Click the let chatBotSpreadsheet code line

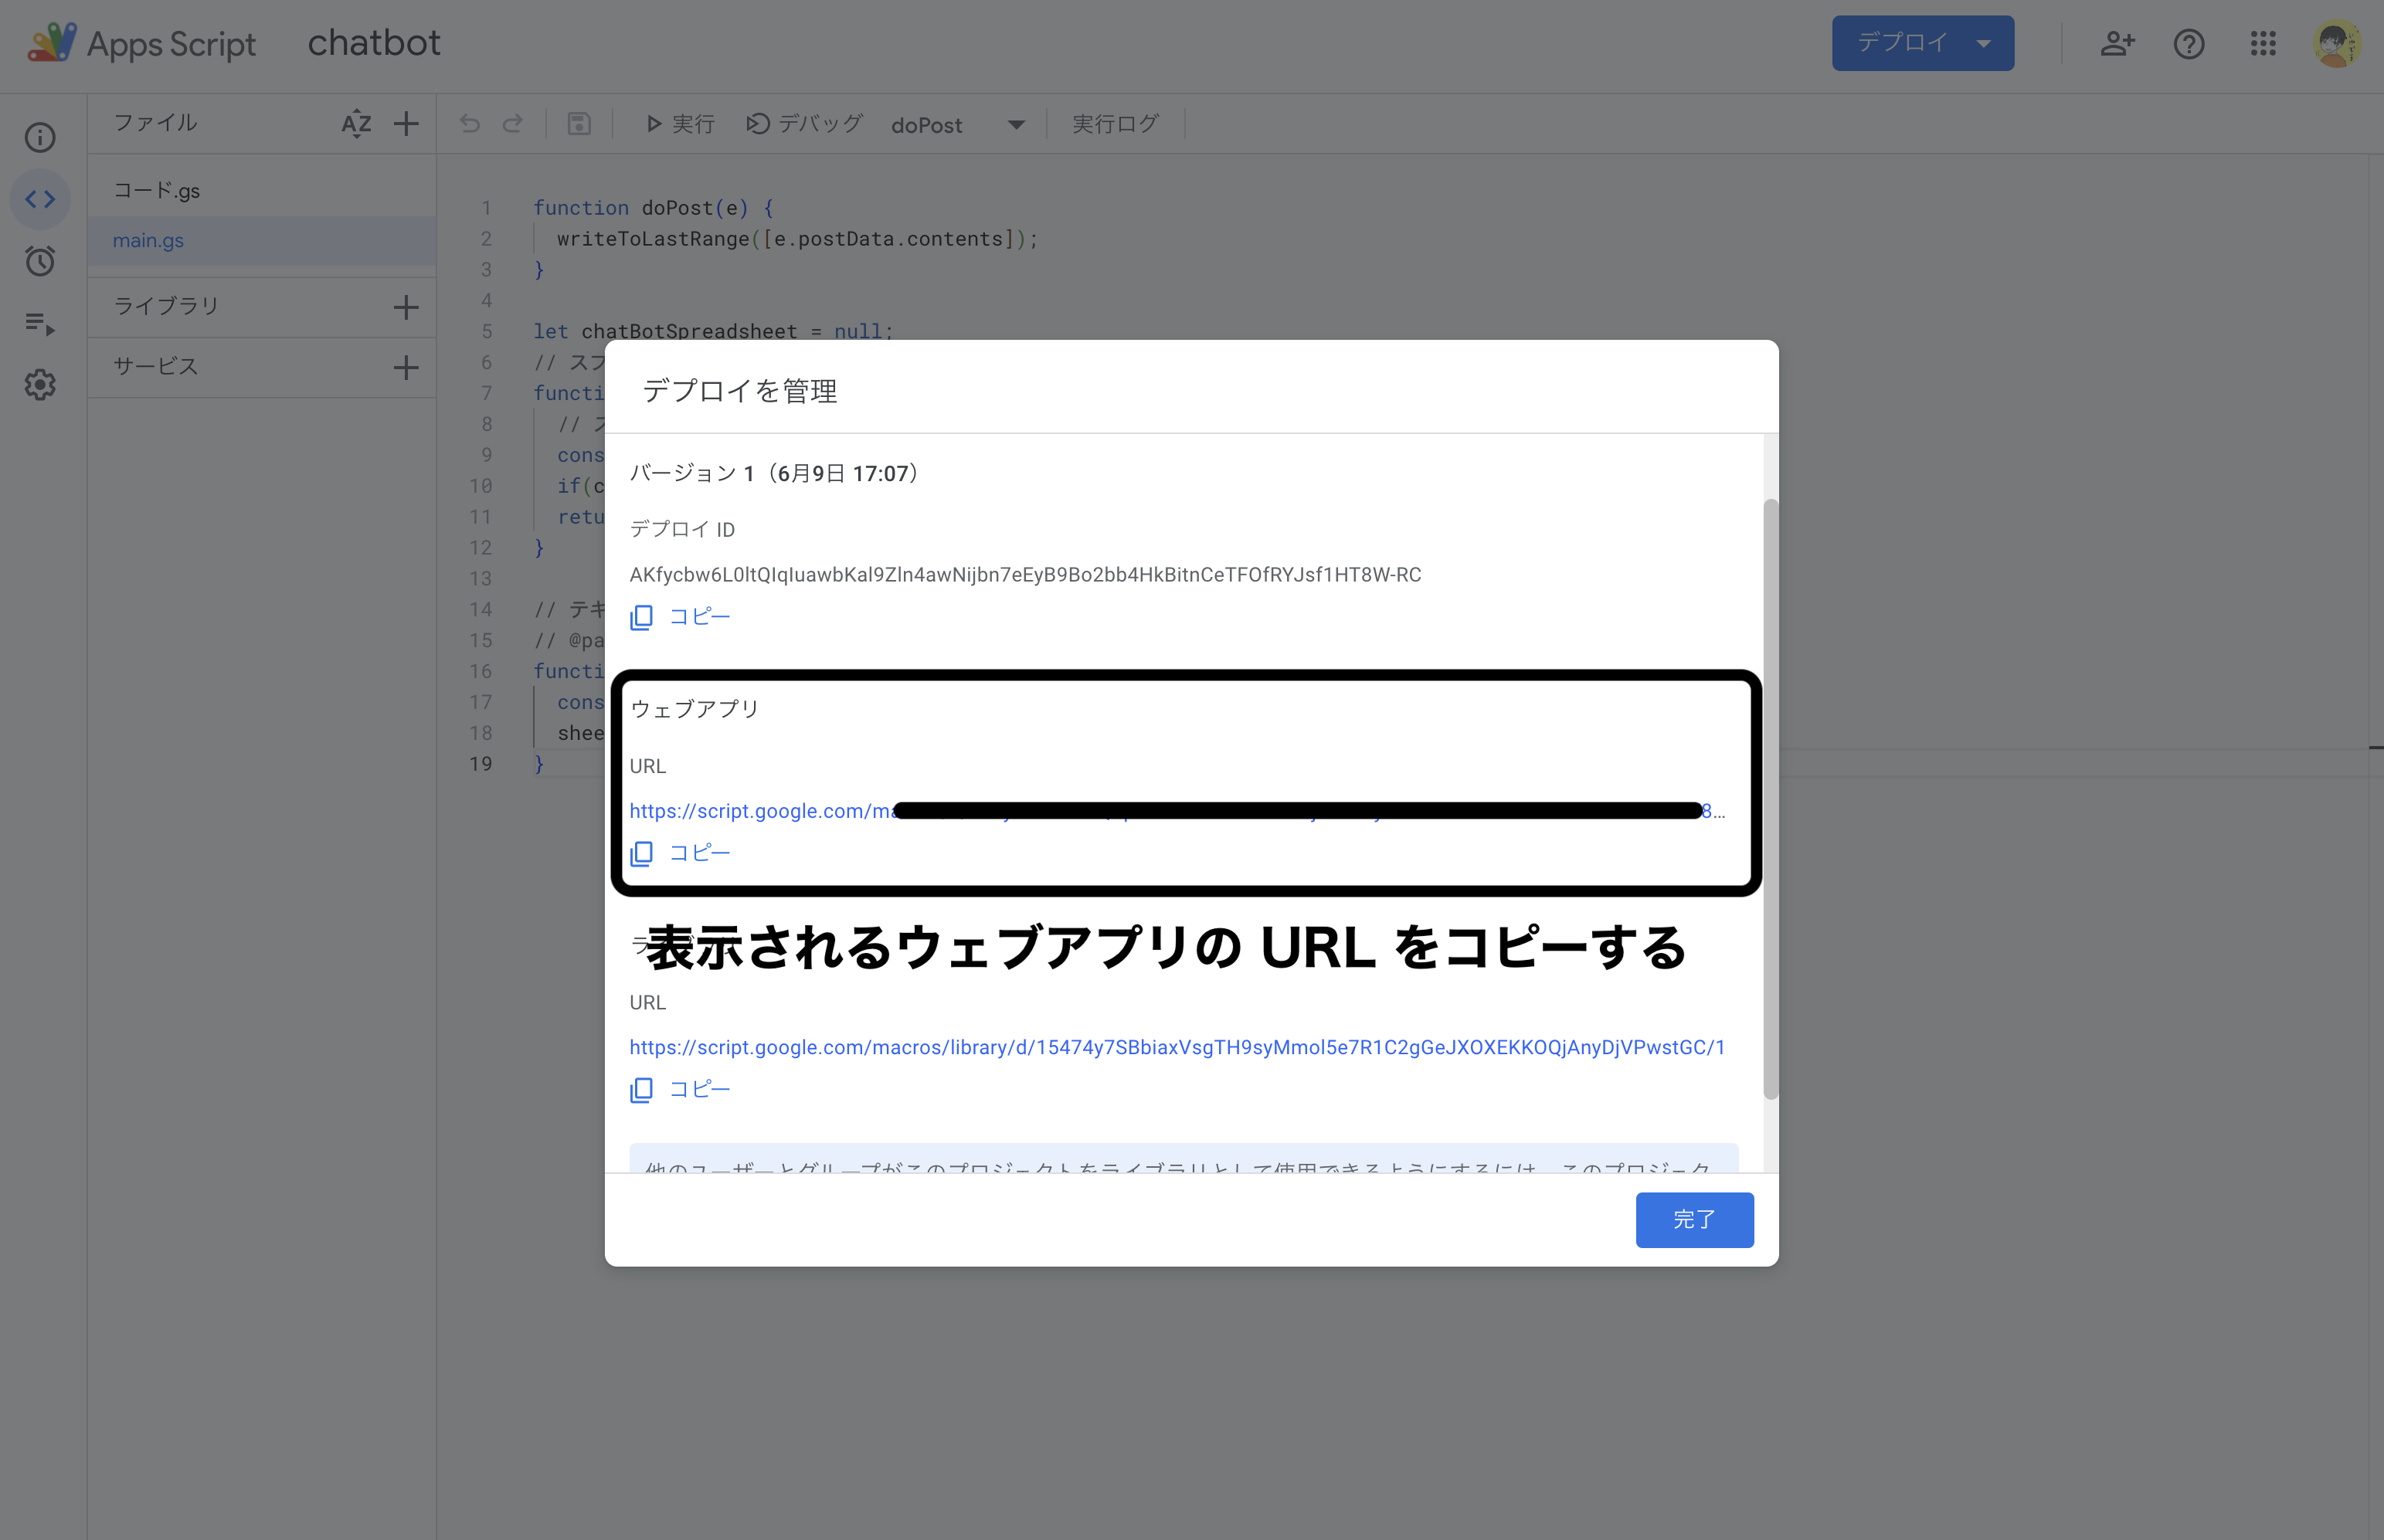(713, 331)
